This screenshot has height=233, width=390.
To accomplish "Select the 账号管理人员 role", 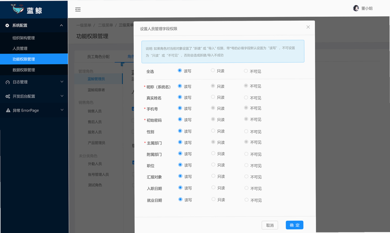I will pos(98,175).
